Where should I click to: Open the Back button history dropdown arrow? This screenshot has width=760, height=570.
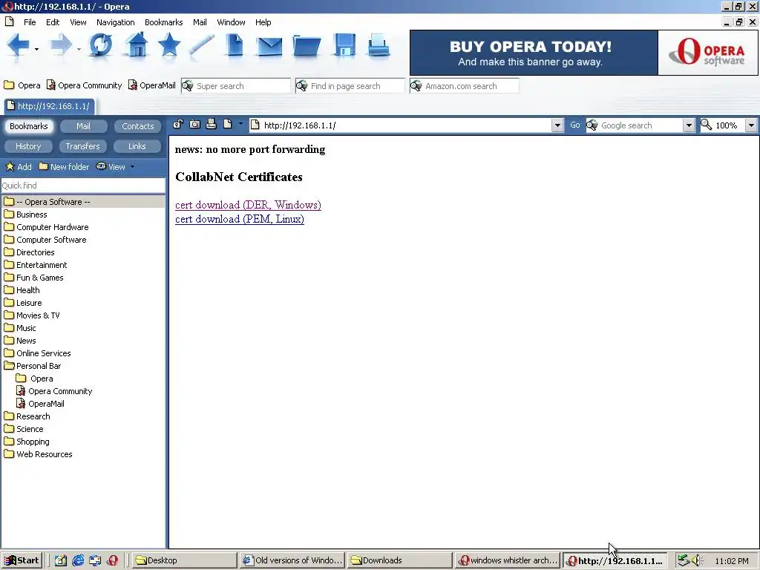[36, 49]
